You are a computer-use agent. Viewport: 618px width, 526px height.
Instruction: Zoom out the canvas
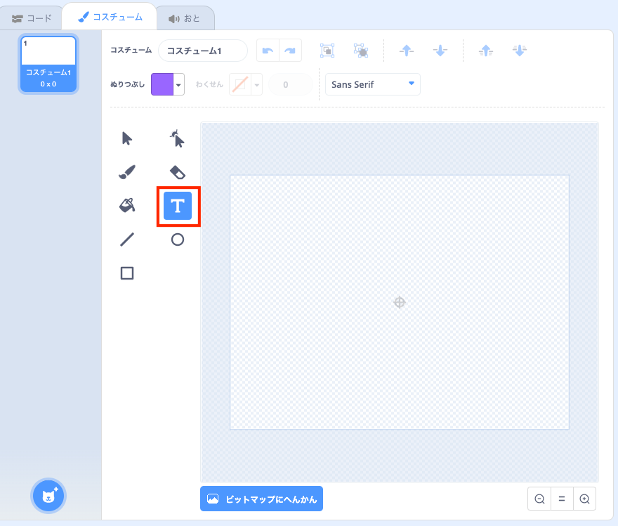pyautogui.click(x=539, y=499)
